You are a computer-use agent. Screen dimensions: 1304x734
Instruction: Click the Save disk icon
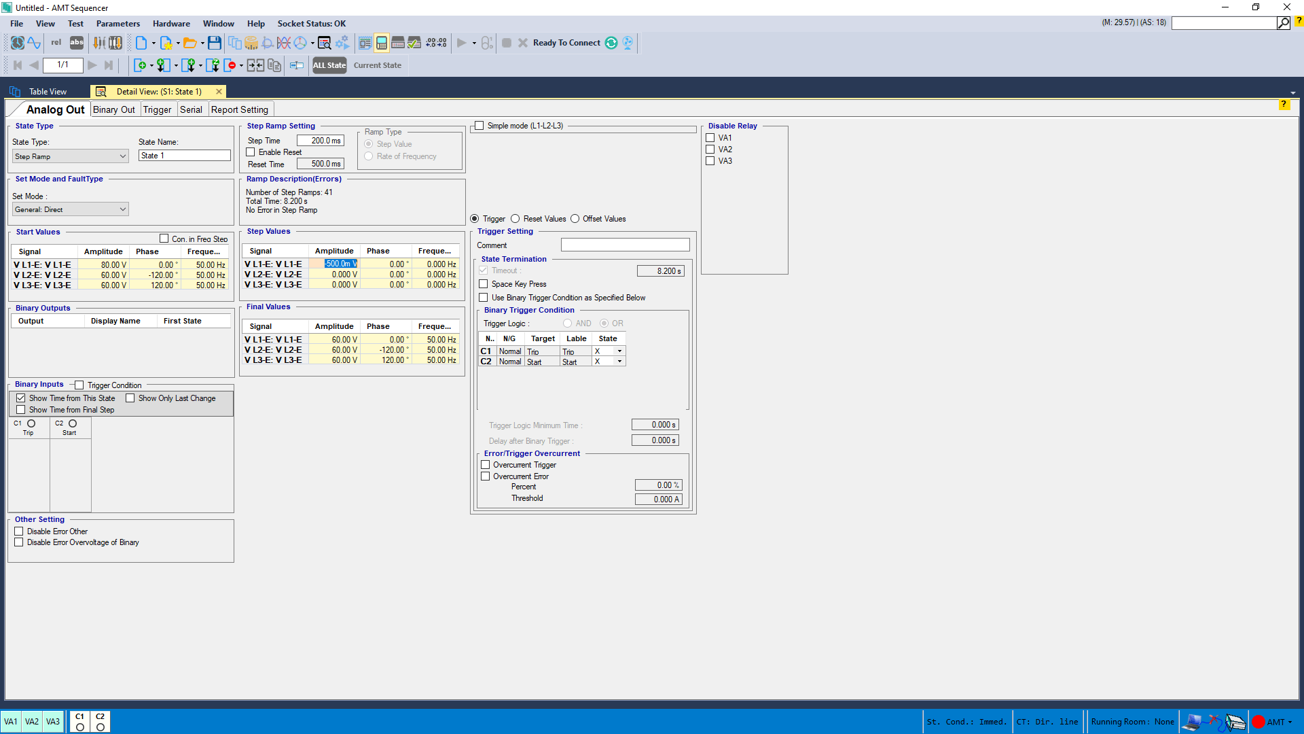coord(215,43)
